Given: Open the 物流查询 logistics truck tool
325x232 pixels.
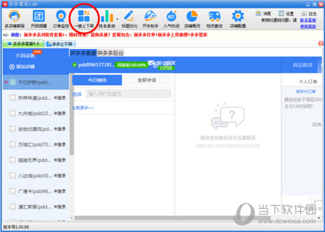Looking at the screenshot, I should tap(214, 19).
